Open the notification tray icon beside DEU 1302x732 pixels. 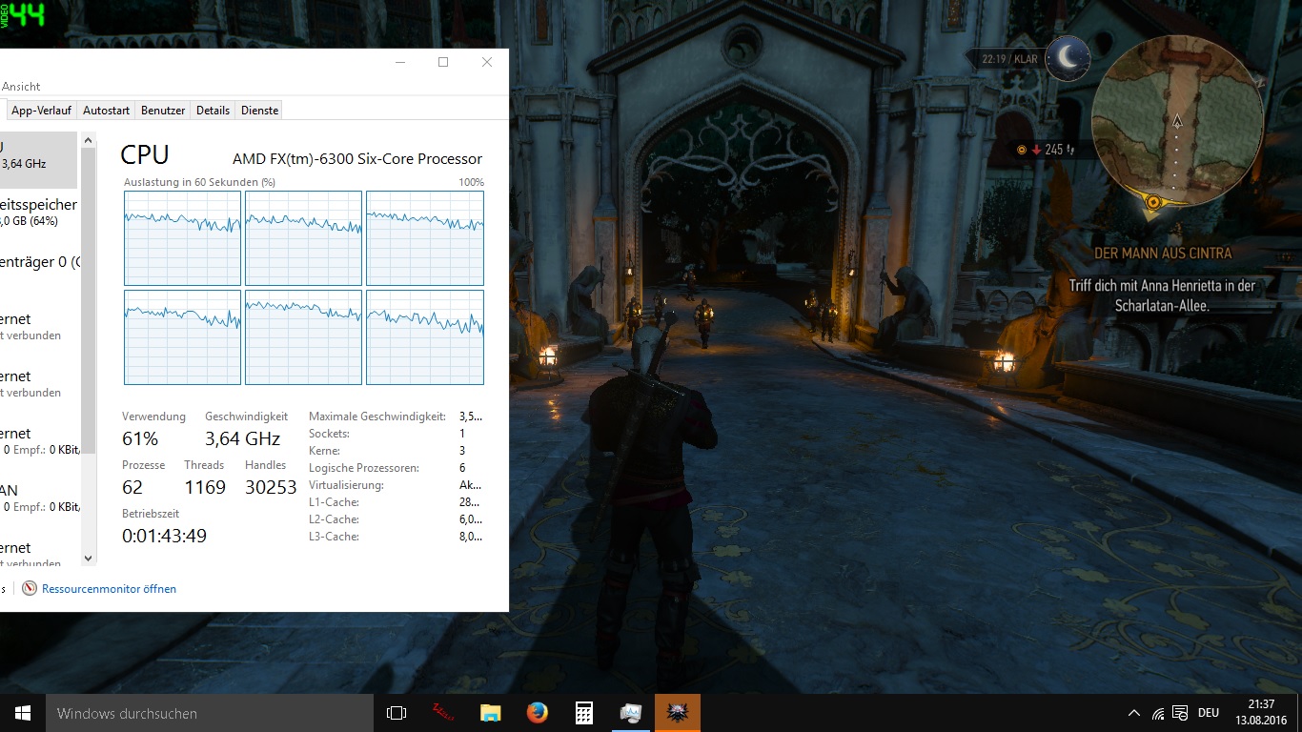1180,713
